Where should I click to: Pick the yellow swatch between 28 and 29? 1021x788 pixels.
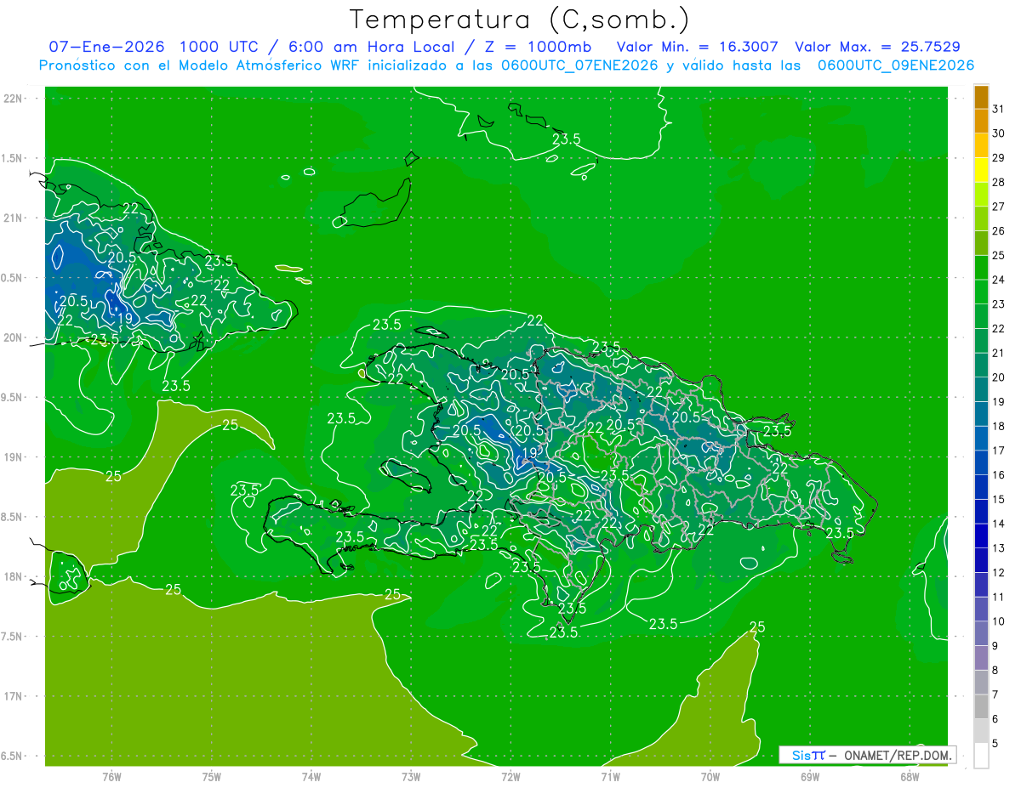coord(981,170)
